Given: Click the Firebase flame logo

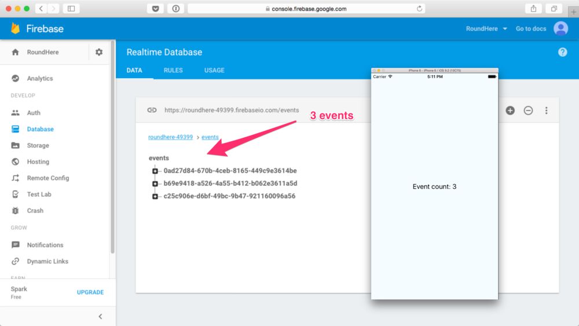Looking at the screenshot, I should tap(16, 28).
